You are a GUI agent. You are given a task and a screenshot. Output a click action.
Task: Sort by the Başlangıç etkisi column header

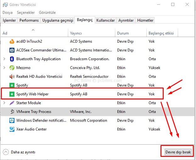[161, 33]
